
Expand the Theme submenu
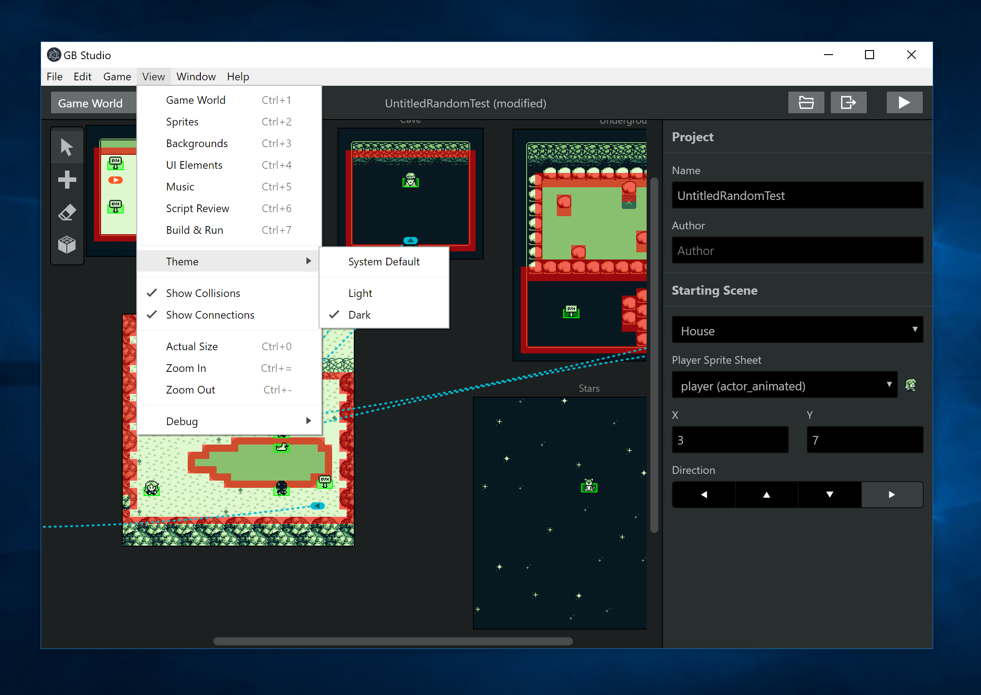click(229, 262)
